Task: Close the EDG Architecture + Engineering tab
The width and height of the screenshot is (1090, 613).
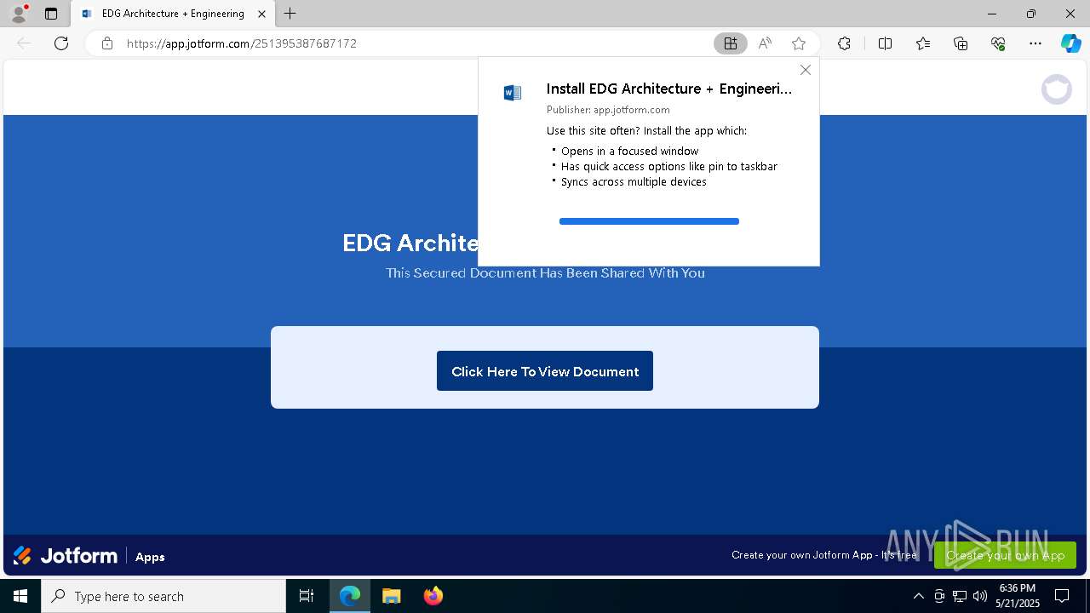Action: (261, 14)
